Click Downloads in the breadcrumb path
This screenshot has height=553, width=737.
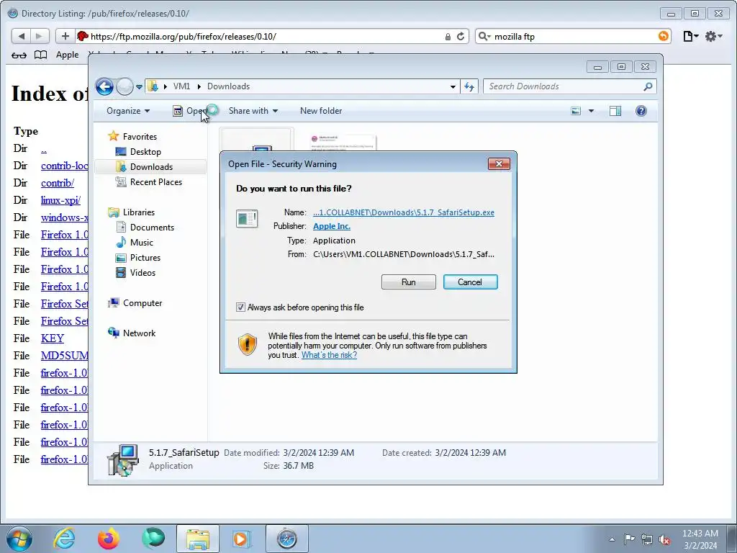pyautogui.click(x=228, y=86)
